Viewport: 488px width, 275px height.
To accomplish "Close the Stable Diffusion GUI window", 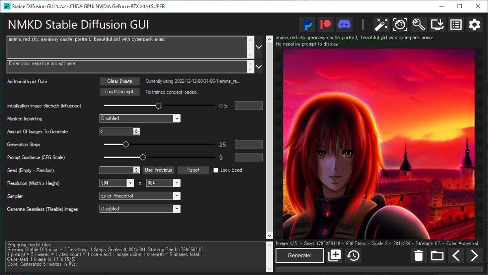I will 478,6.
